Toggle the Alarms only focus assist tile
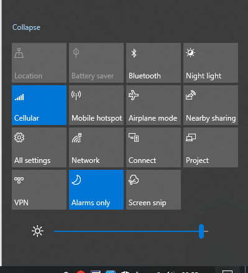This screenshot has width=248, height=273. pyautogui.click(x=96, y=190)
